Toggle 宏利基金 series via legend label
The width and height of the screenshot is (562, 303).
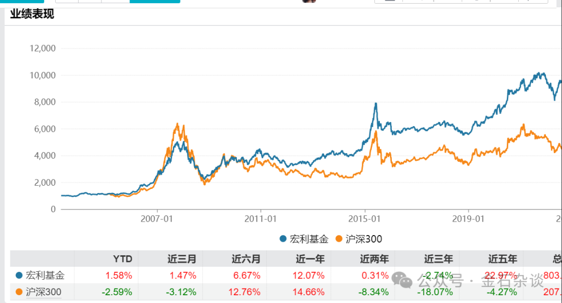(309, 239)
